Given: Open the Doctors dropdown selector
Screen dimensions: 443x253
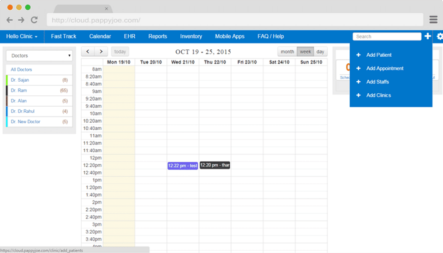Looking at the screenshot, I should [39, 56].
